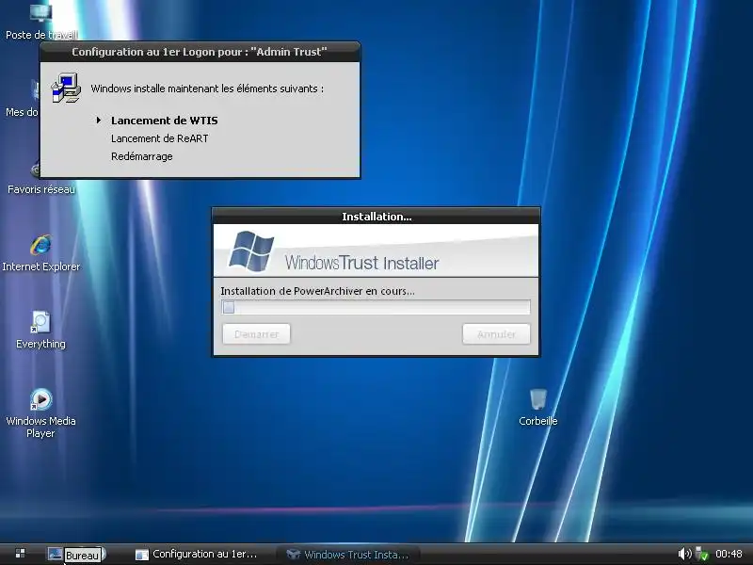Click the arrow marker beside Lancement de WTIS

99,121
